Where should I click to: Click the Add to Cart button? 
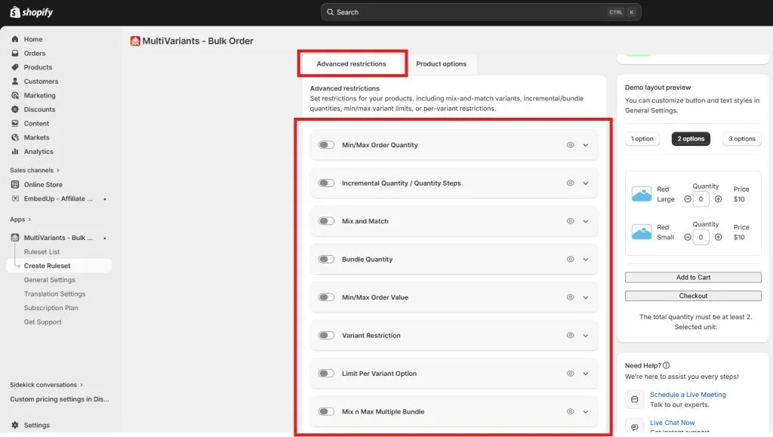point(693,278)
